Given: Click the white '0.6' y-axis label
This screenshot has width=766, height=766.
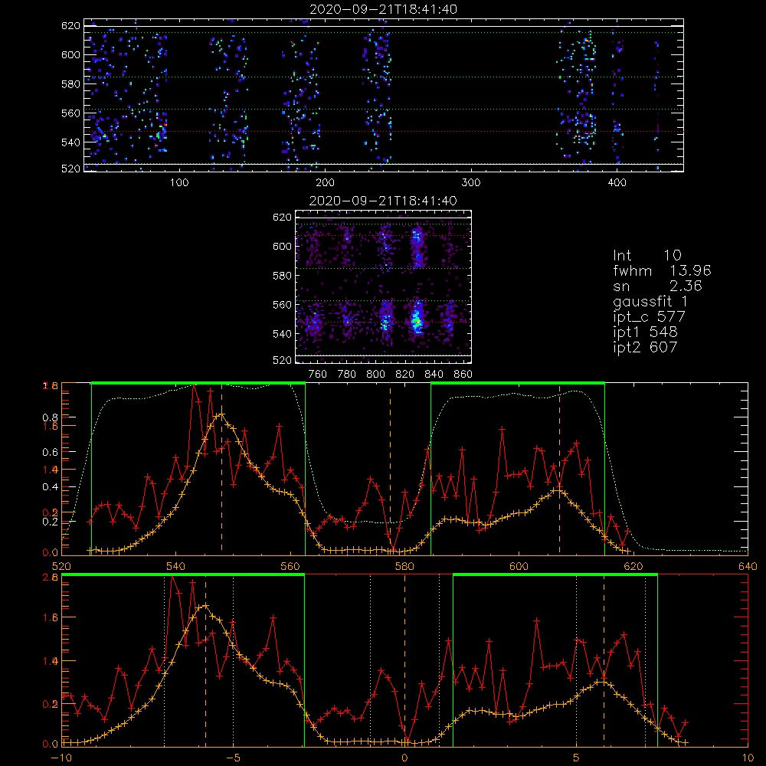Looking at the screenshot, I should click(x=51, y=453).
